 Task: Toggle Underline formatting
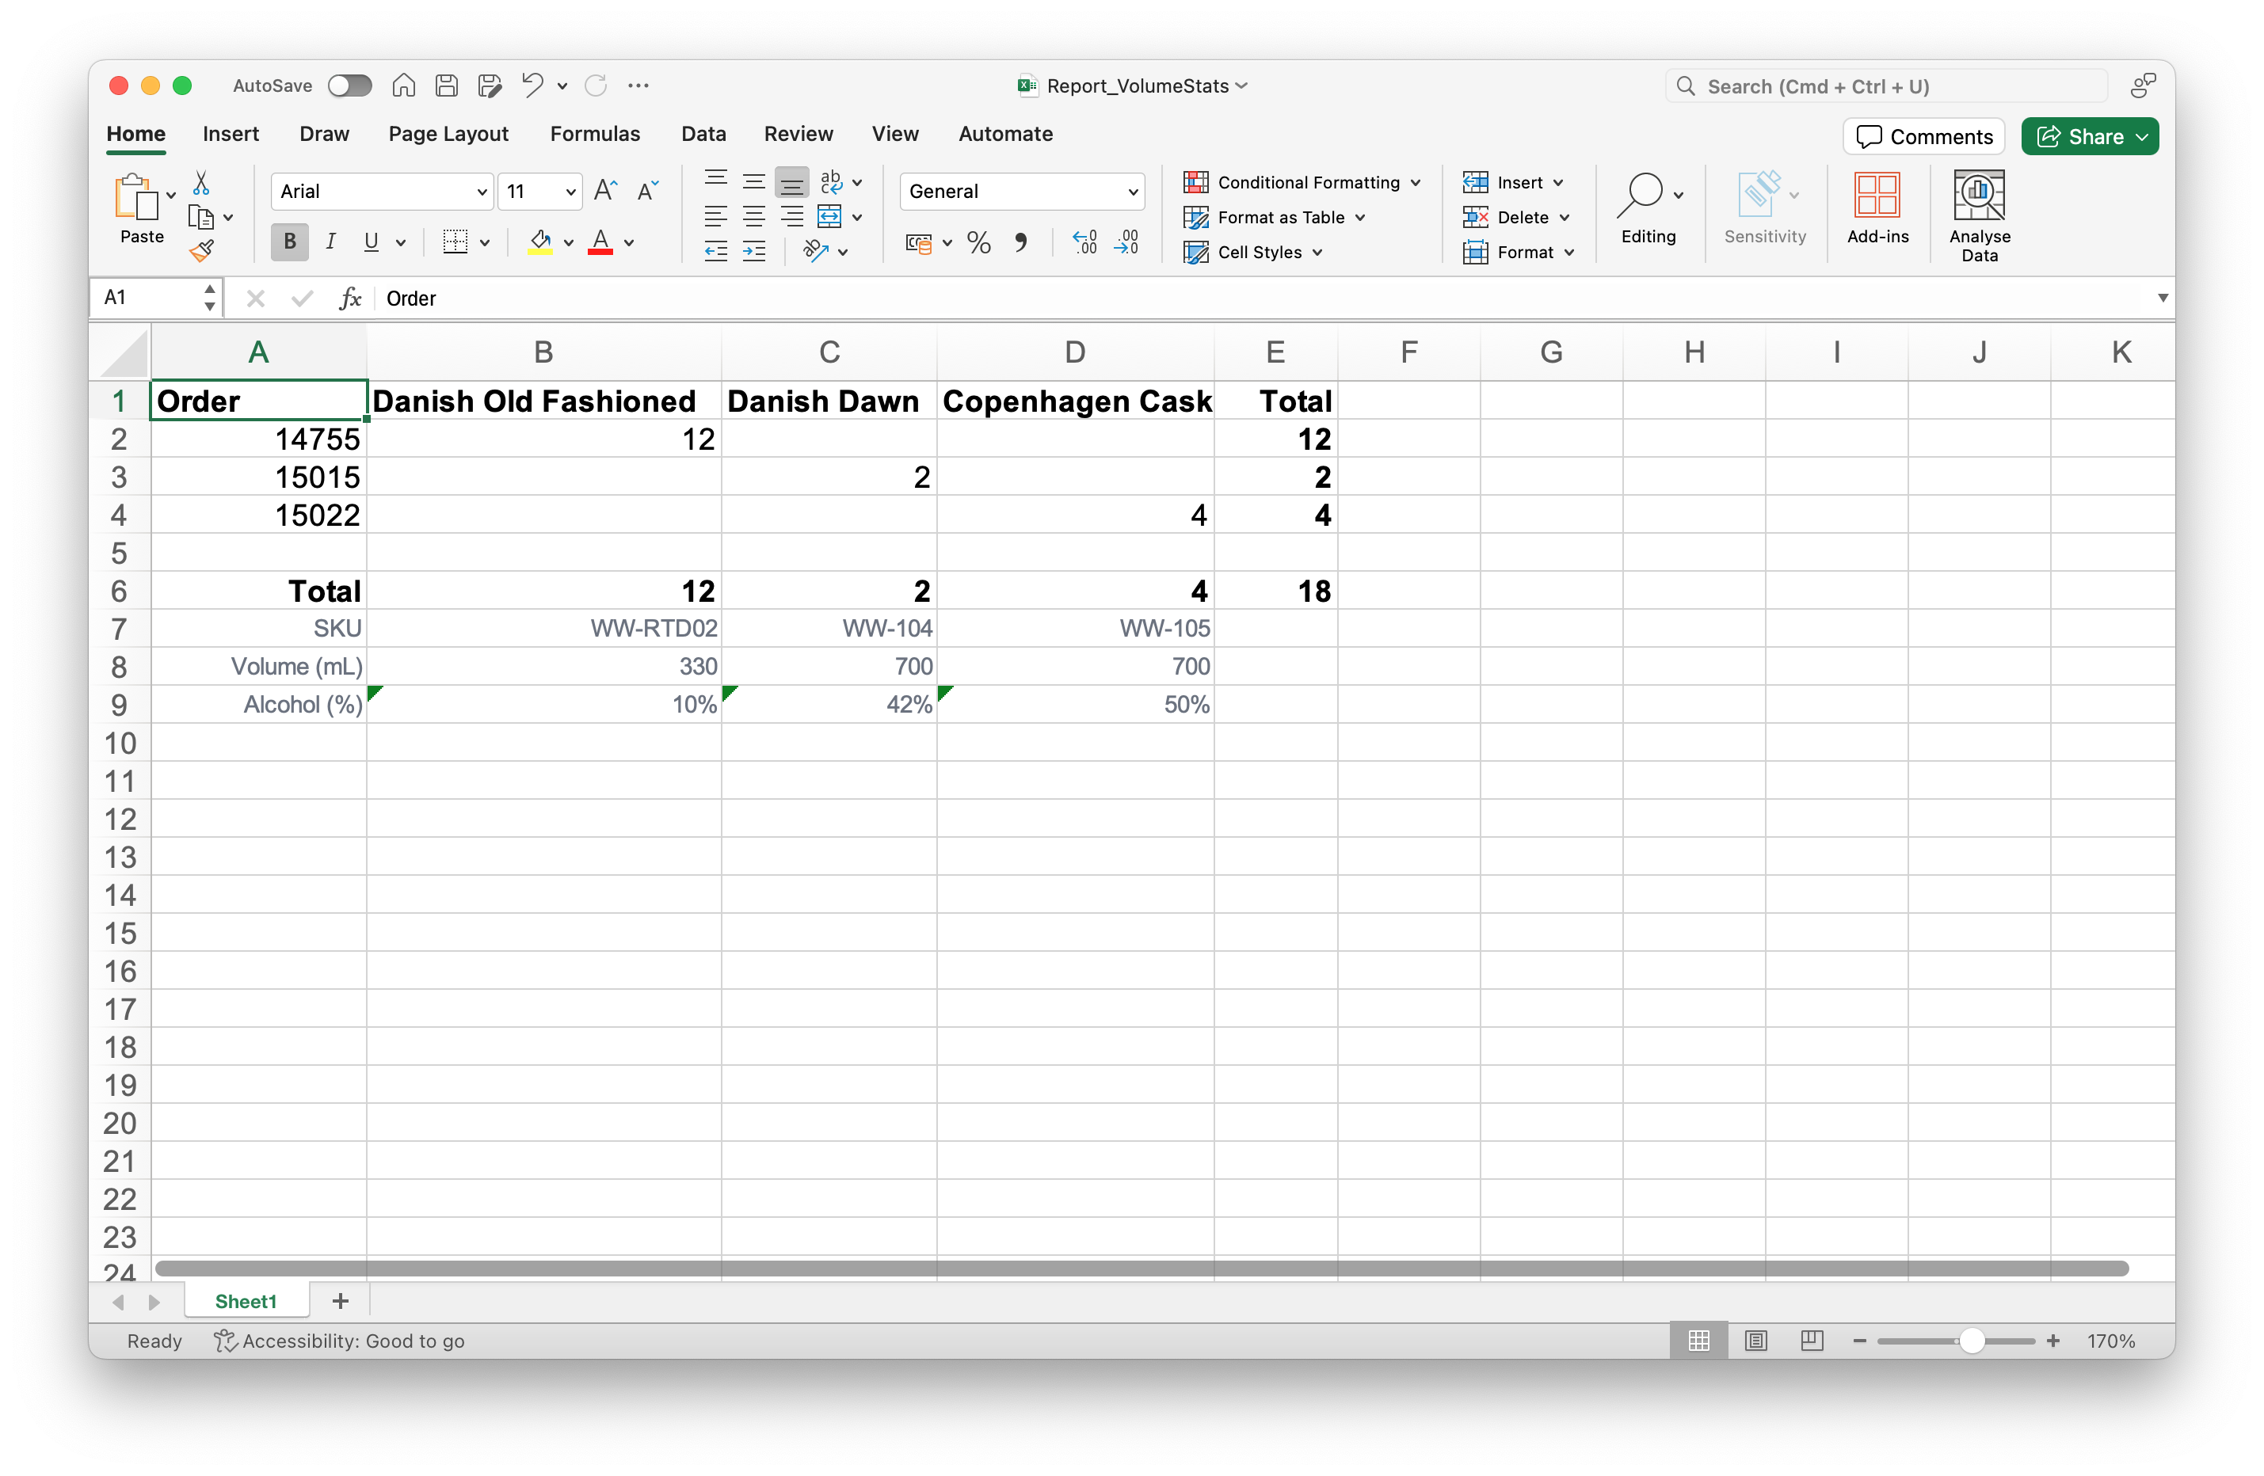pos(371,242)
